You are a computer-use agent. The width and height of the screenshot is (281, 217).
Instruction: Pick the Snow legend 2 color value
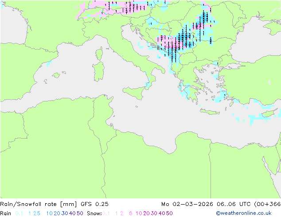click(122, 213)
